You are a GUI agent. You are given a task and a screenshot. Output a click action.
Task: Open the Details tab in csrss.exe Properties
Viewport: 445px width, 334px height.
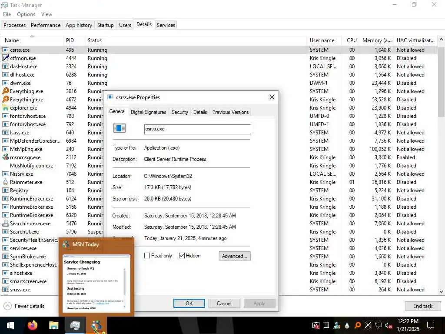coord(200,112)
